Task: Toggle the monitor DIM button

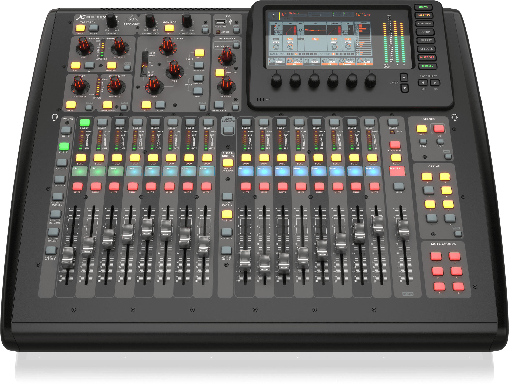Action: [169, 28]
